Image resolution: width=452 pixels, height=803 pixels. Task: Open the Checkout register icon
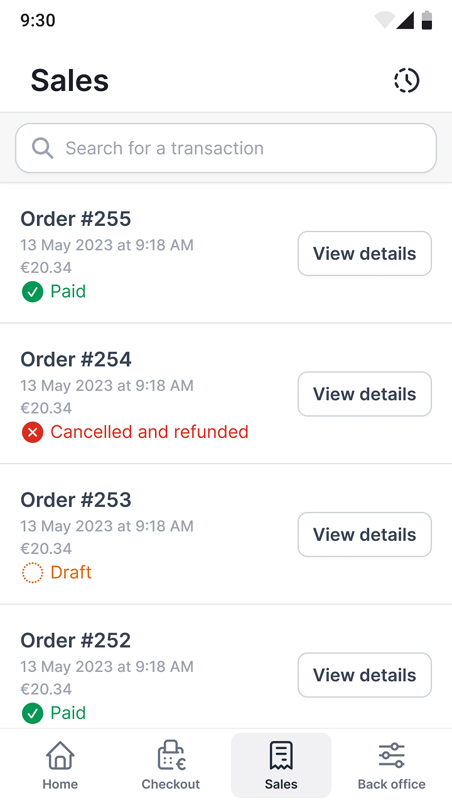point(170,755)
